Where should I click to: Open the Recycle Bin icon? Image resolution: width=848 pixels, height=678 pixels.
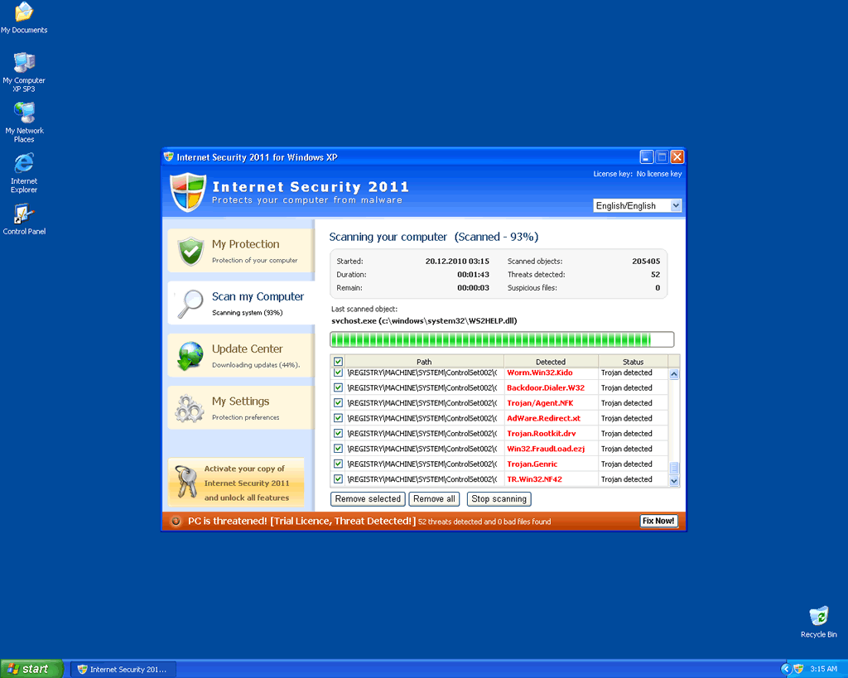pyautogui.click(x=818, y=616)
